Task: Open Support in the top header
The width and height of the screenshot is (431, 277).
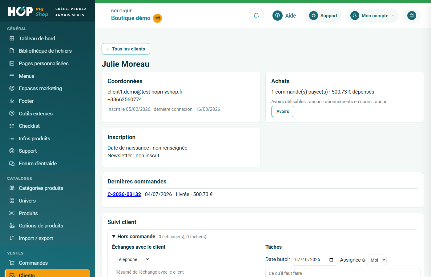Action: [x=323, y=16]
